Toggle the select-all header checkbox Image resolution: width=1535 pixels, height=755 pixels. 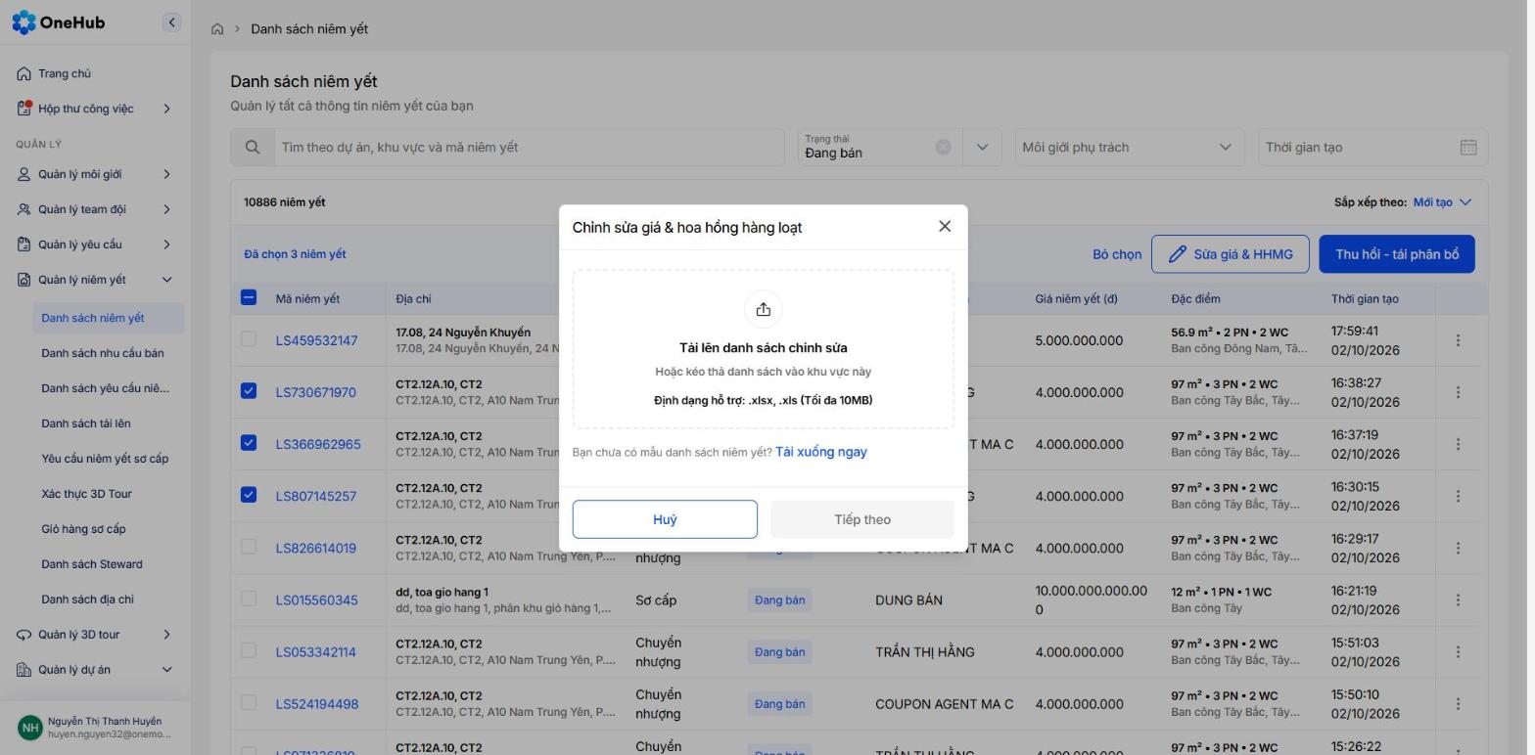[249, 297]
